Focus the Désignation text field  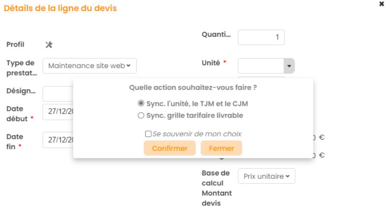click(x=58, y=94)
